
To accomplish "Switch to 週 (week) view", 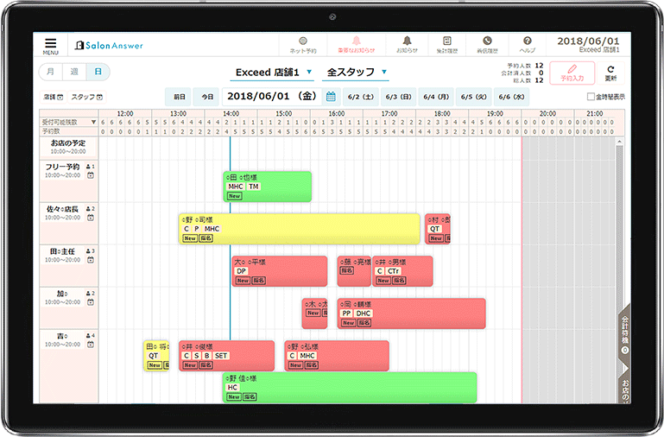I will tap(74, 72).
